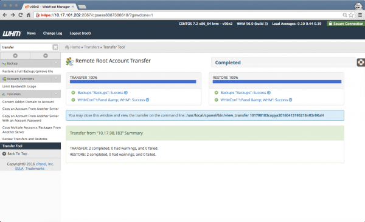The height and width of the screenshot is (222, 365).
Task: Click the Transfer from "10.17.98.183" Summary heading
Action: 106,133
